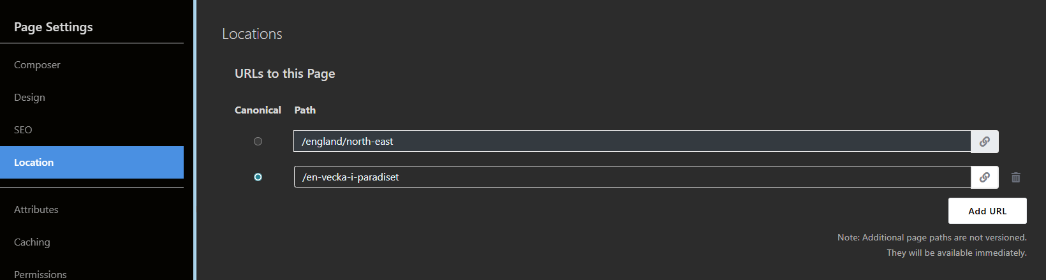Click the Locations panel title
1046x280 pixels.
(252, 34)
